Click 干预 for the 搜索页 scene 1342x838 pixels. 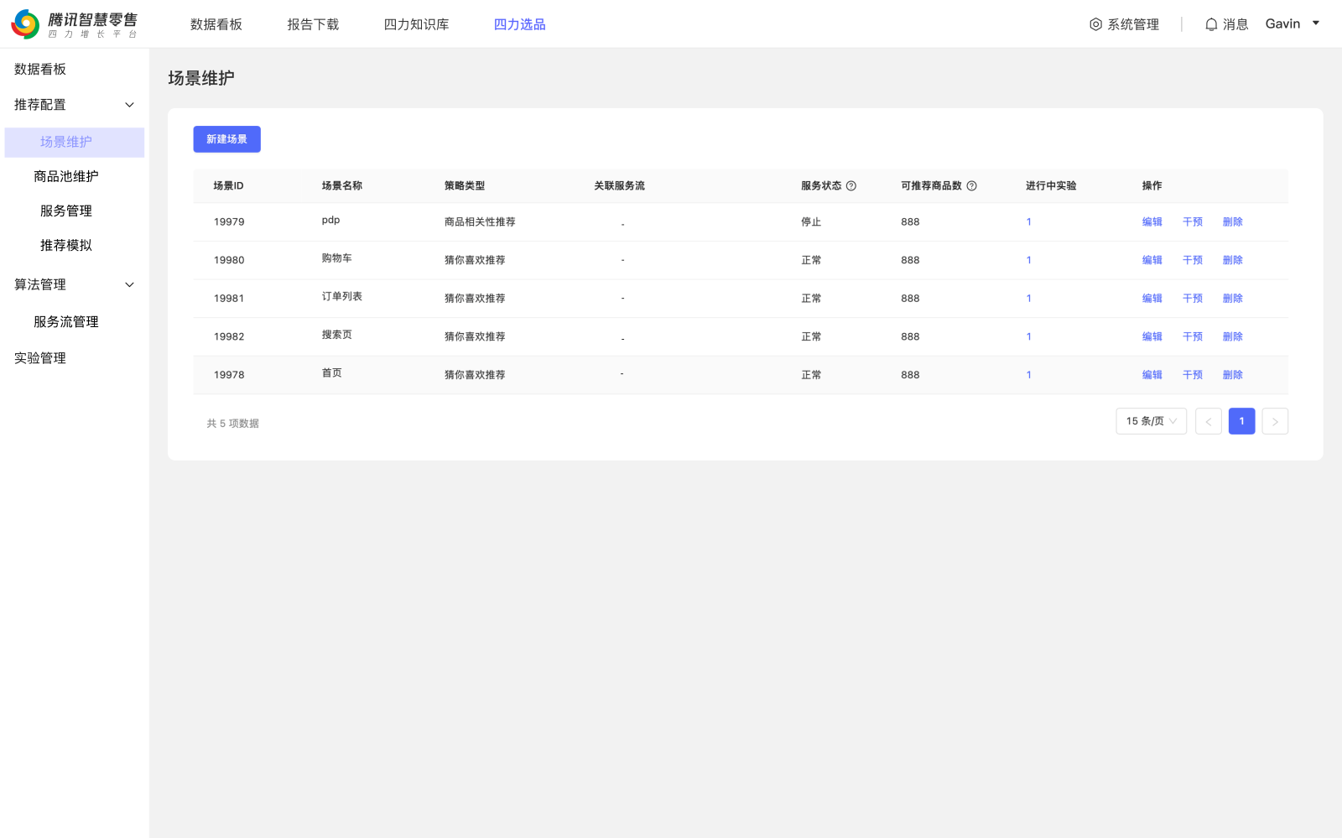tap(1192, 336)
